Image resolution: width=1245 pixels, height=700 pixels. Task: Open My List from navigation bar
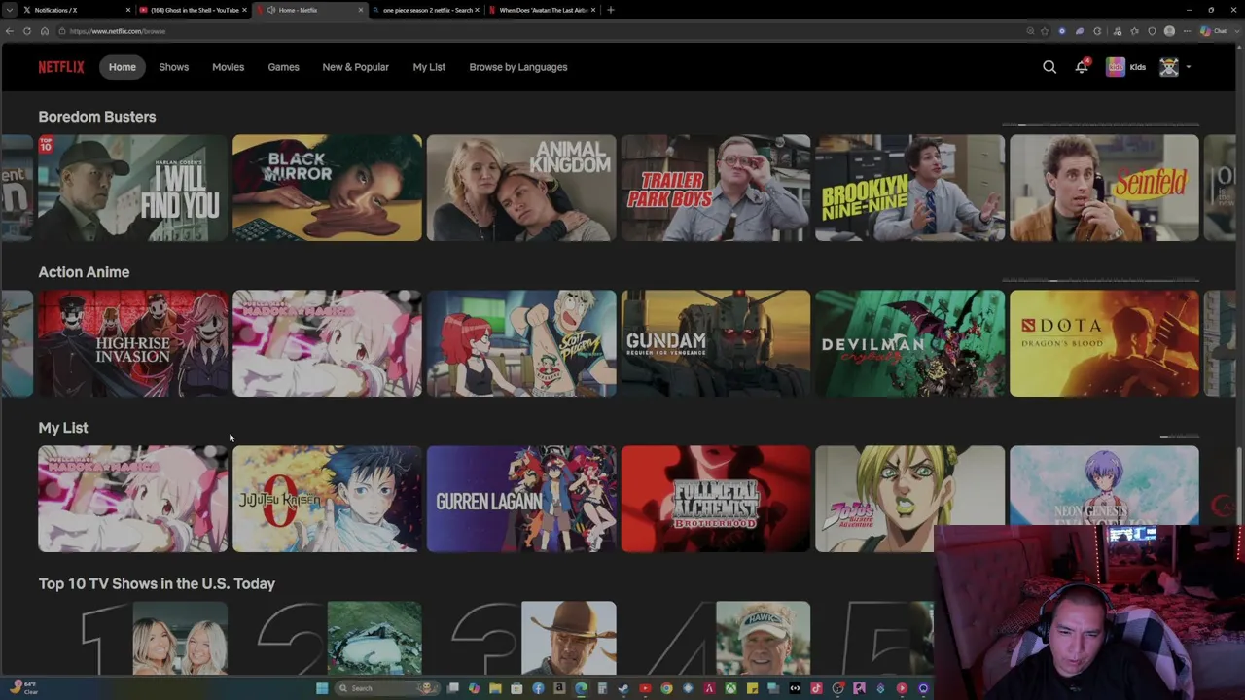(429, 67)
